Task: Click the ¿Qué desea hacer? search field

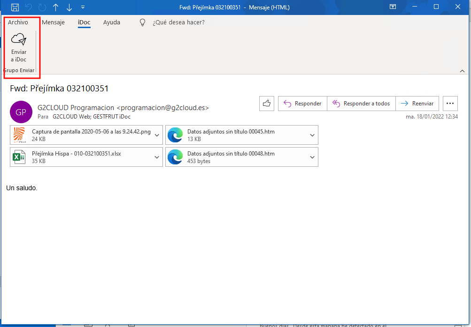Action: pyautogui.click(x=178, y=22)
